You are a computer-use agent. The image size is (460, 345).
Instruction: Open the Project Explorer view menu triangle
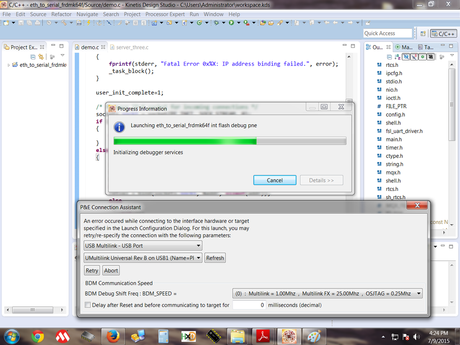(63, 55)
